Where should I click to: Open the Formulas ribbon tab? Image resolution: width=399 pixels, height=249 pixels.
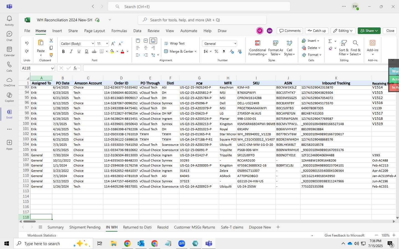point(119,31)
